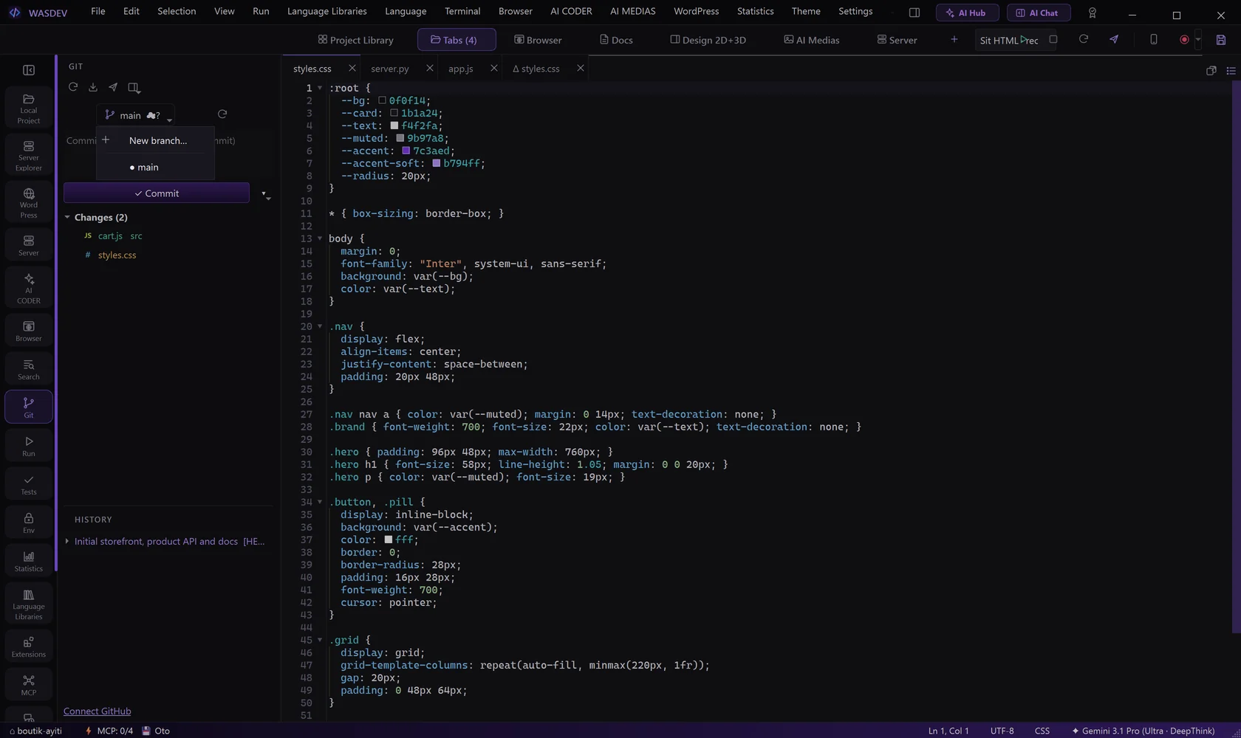The height and width of the screenshot is (738, 1241).
Task: Open the Env sidebar panel
Action: [x=29, y=523]
